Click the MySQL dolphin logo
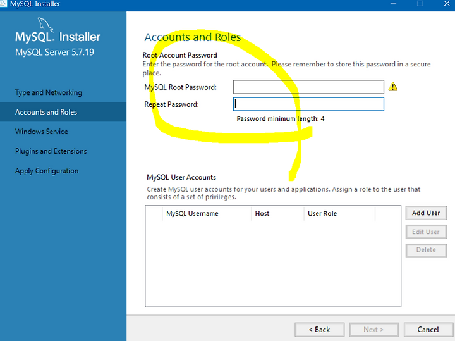This screenshot has width=455, height=341. (45, 25)
